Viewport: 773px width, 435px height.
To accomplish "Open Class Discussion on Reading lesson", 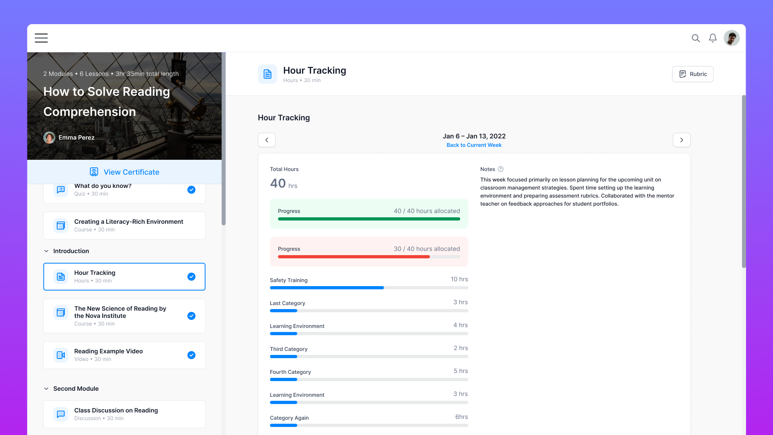I will click(124, 414).
